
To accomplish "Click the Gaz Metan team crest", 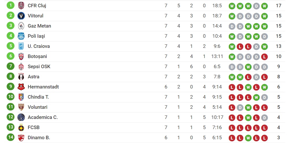I will tap(21, 26).
